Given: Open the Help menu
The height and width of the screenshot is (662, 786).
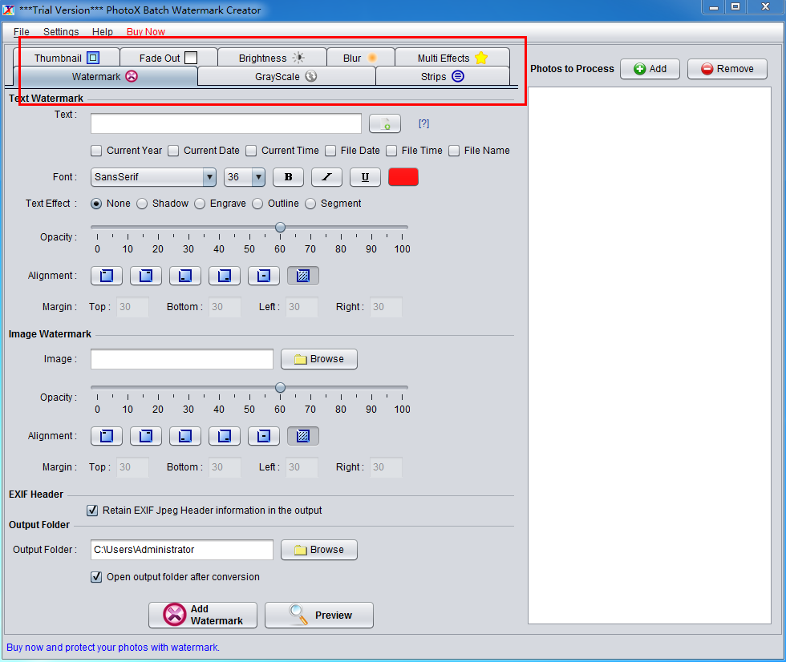Looking at the screenshot, I should click(x=103, y=31).
